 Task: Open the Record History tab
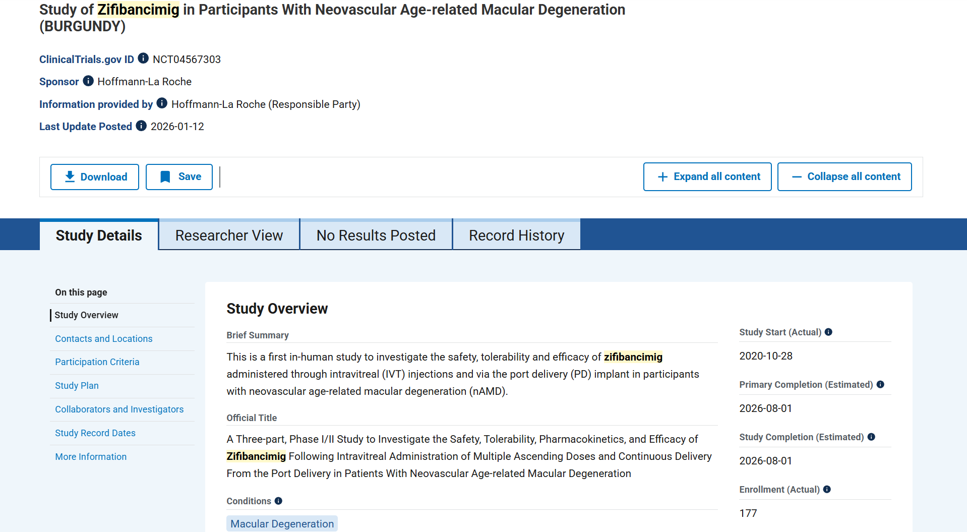(x=516, y=235)
